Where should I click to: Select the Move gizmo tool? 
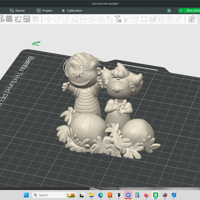pos(49,19)
